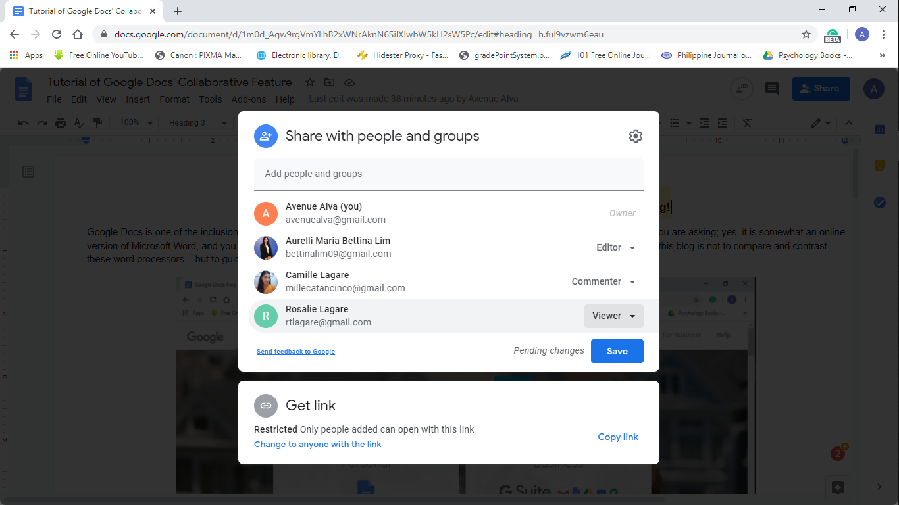This screenshot has height=505, width=899.
Task: Collapse the toolbar with the chevron icon
Action: [x=849, y=122]
